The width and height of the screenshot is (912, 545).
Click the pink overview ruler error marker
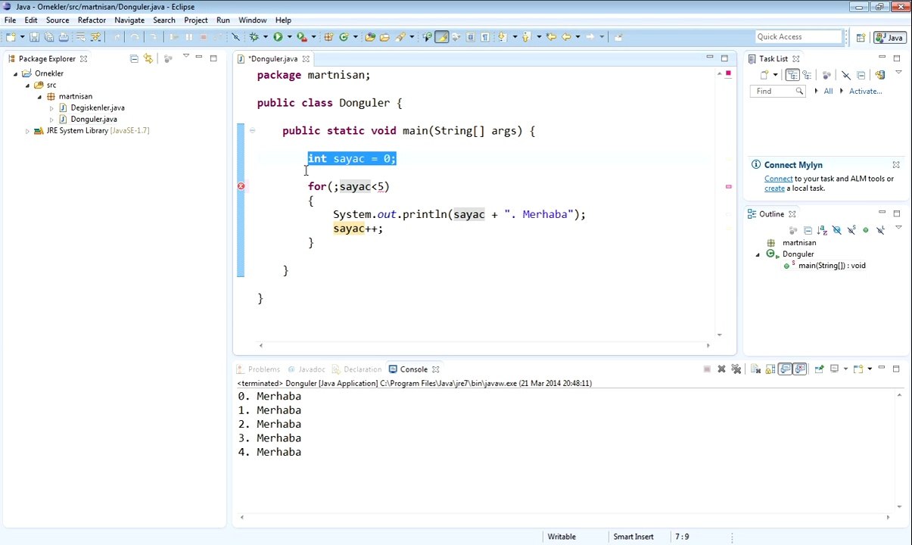point(728,186)
